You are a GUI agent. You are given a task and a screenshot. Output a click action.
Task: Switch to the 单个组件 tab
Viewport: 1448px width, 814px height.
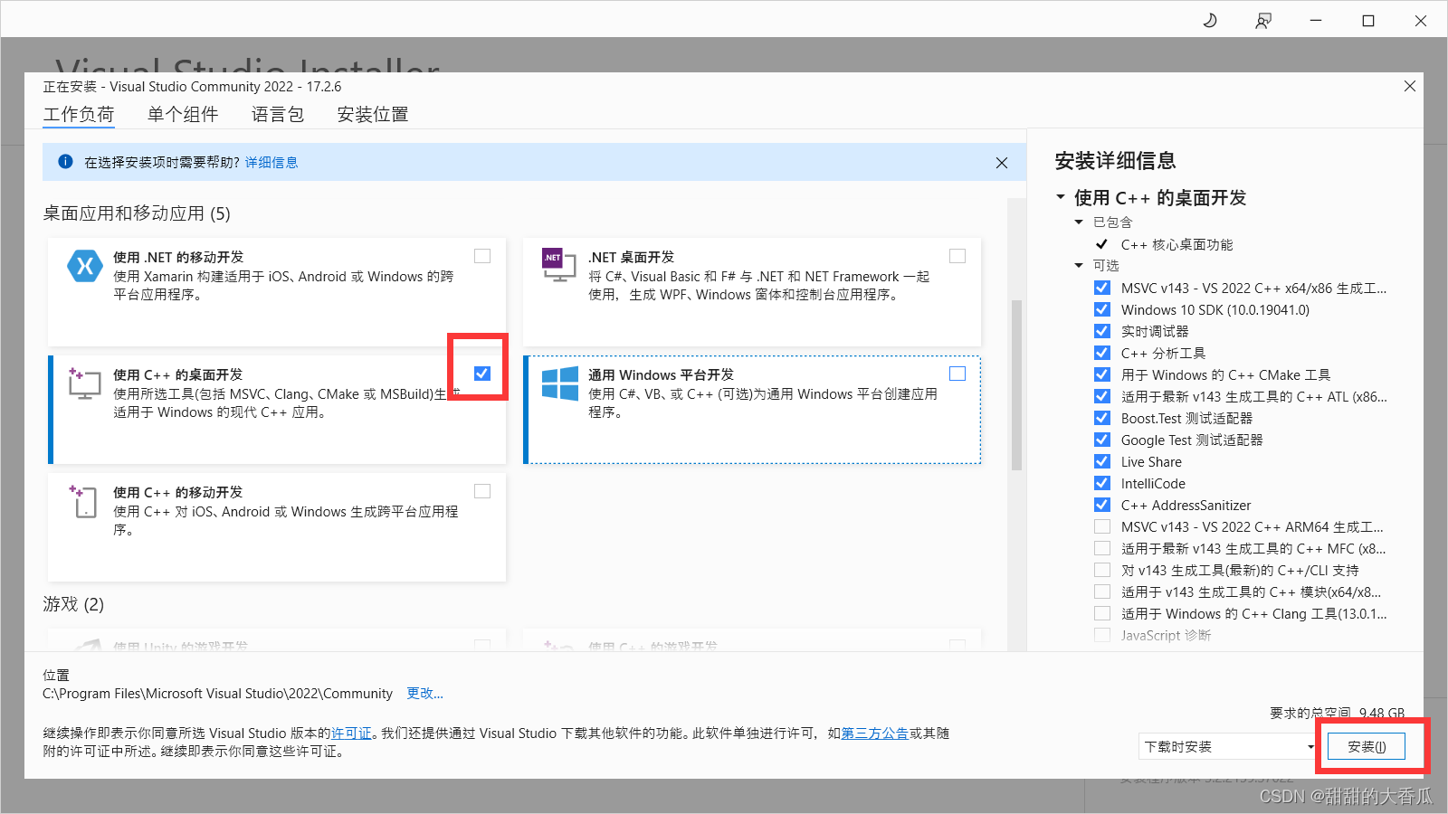(183, 115)
